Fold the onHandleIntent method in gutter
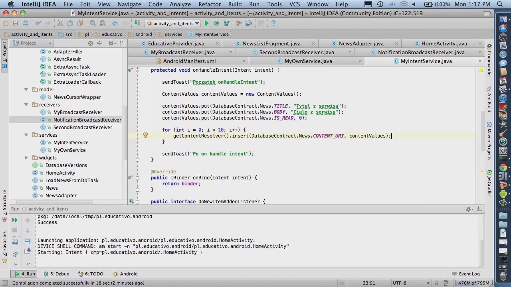This screenshot has width=511, height=287. click(137, 70)
